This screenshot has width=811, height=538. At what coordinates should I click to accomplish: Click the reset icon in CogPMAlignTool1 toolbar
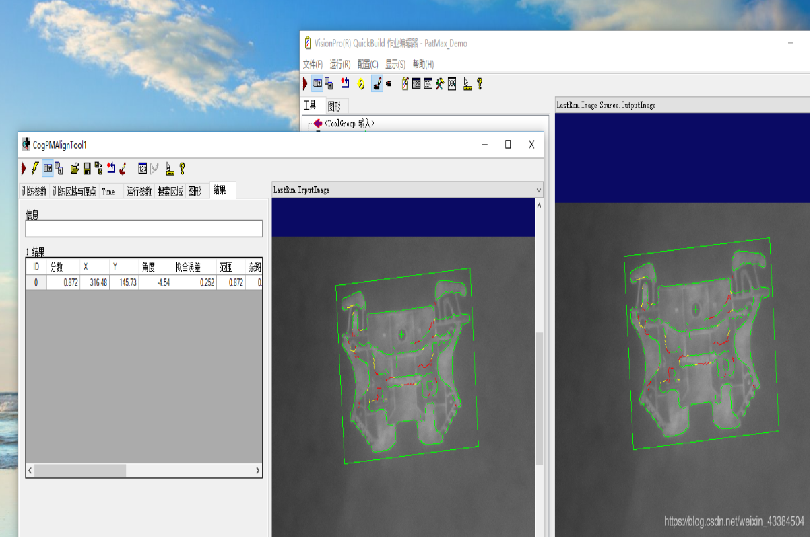[x=110, y=168]
